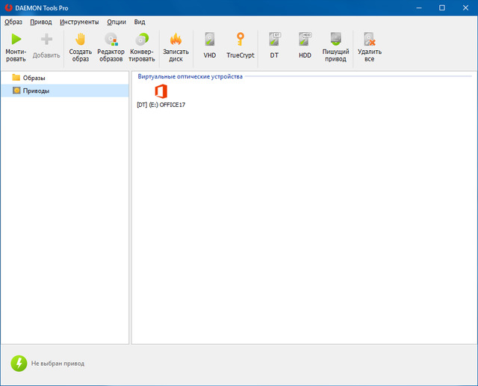Open the Опции menu
Viewport: 478px width, 386px height.
point(117,22)
